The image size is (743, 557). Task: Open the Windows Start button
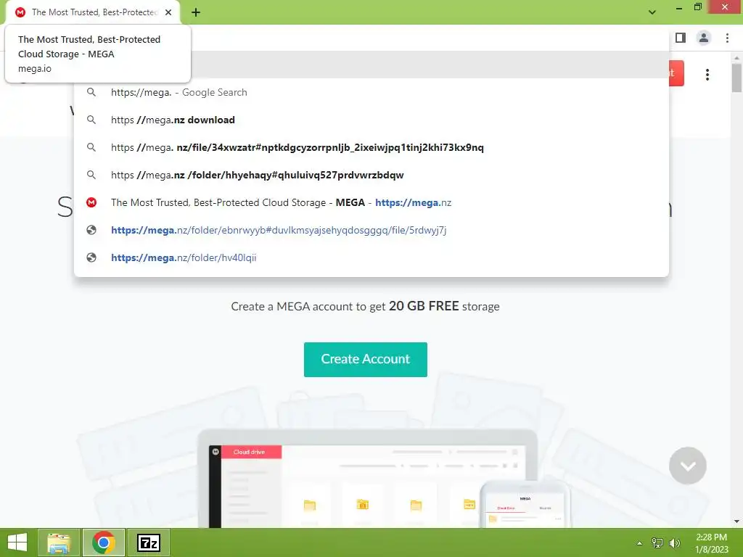[x=17, y=542]
